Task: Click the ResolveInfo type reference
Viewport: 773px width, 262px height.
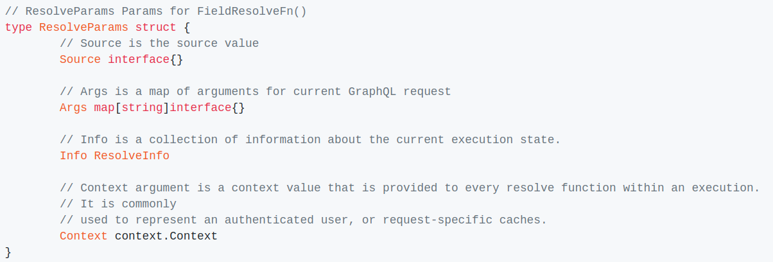Action: point(132,155)
